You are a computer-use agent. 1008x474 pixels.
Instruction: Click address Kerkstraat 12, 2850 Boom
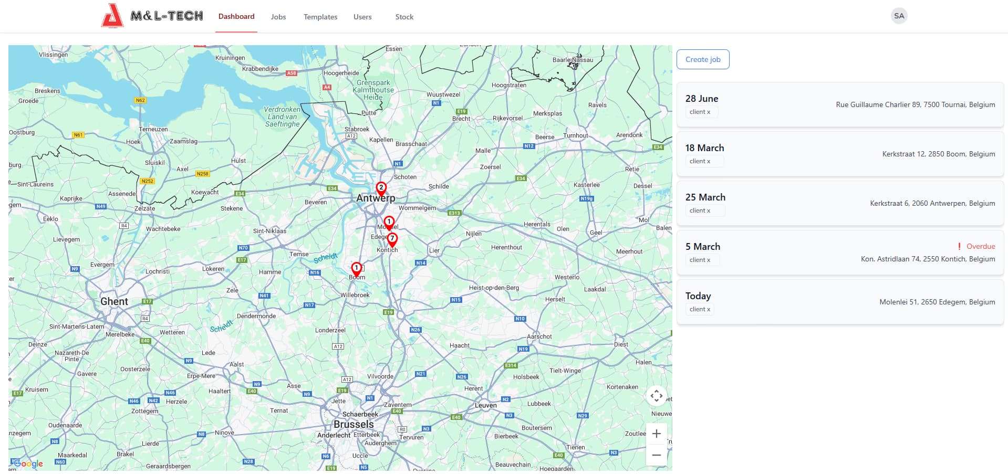click(x=939, y=154)
